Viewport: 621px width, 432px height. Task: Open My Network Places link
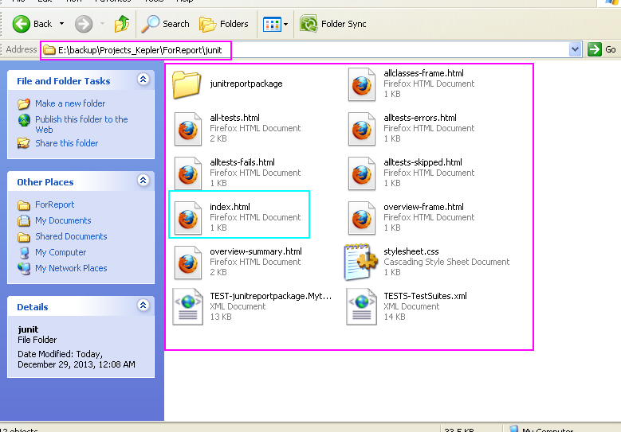[x=71, y=268]
